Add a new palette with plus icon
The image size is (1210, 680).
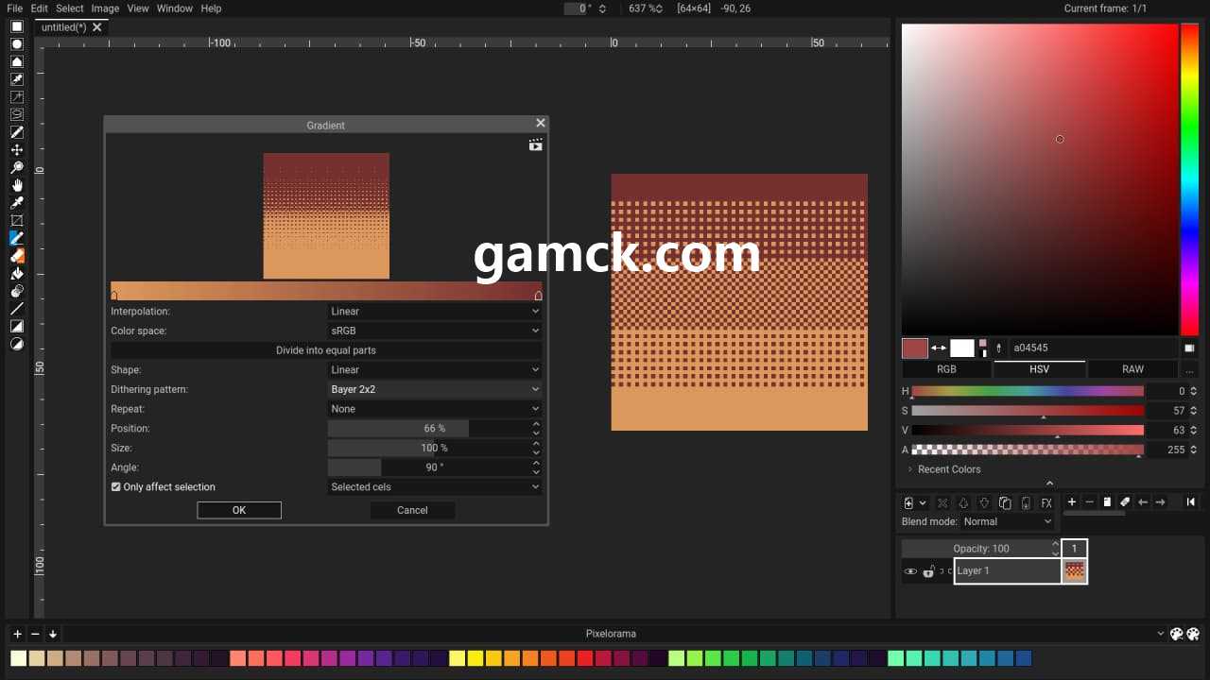point(17,634)
